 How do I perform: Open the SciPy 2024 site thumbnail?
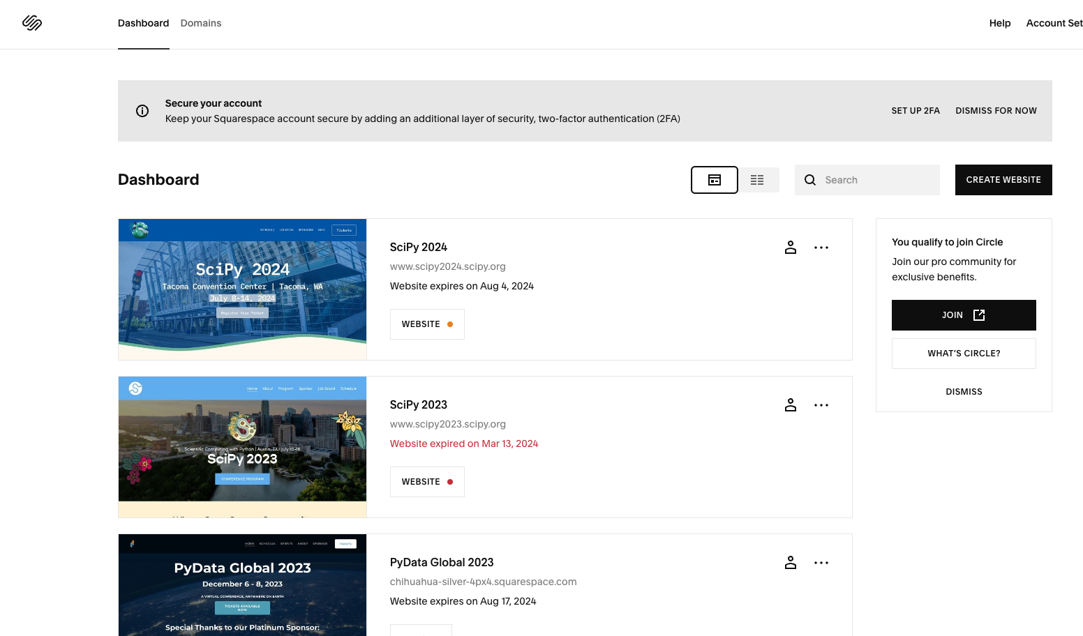click(x=242, y=289)
